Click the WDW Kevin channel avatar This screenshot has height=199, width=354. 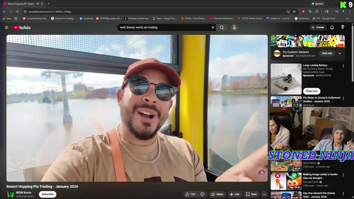pyautogui.click(x=10, y=194)
